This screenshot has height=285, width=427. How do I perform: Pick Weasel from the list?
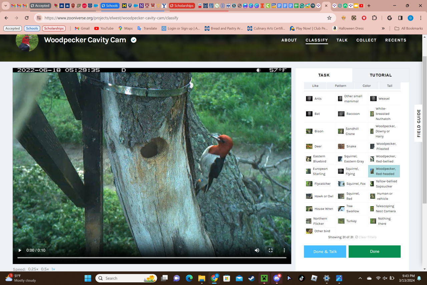pos(384,99)
